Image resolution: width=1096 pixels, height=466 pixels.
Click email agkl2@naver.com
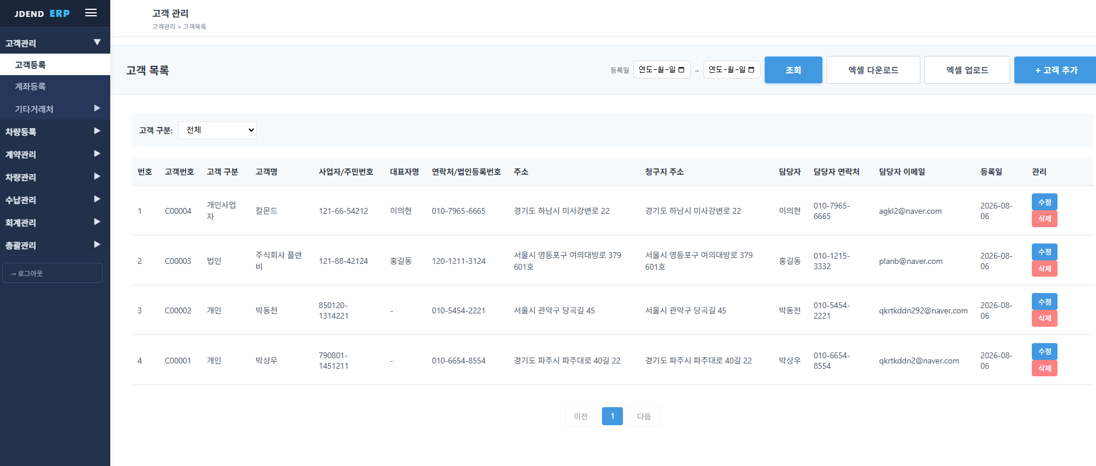pos(910,211)
